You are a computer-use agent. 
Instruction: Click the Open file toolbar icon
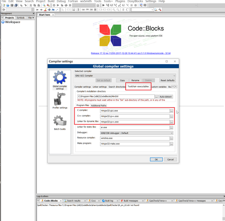coord(8,5)
